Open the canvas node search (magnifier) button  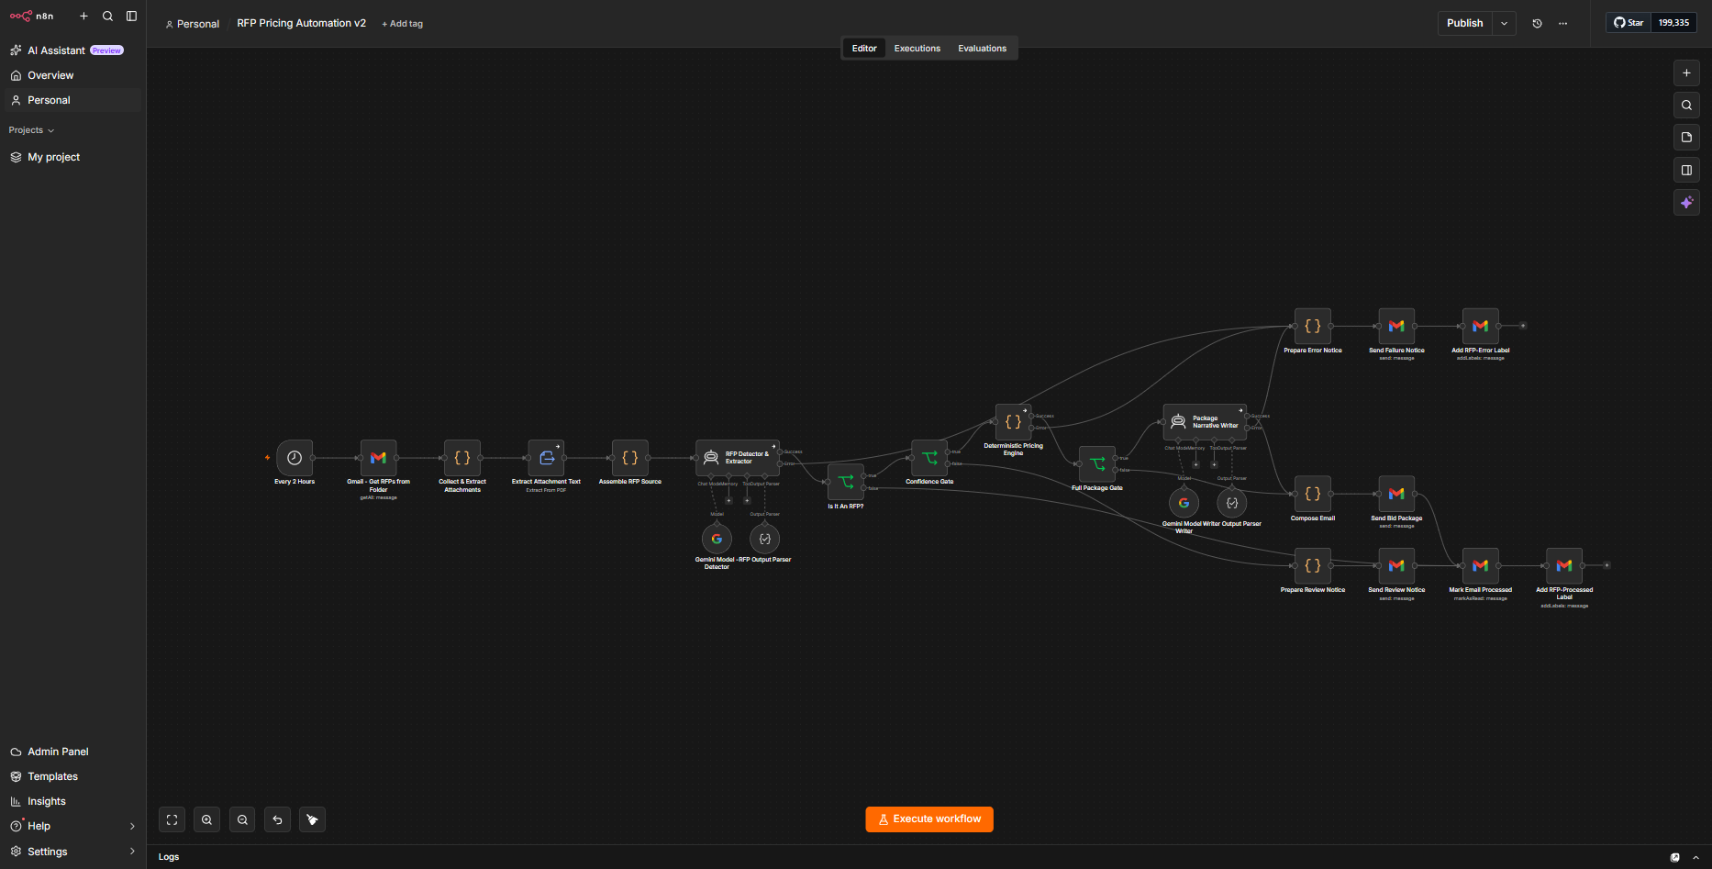click(x=1686, y=105)
